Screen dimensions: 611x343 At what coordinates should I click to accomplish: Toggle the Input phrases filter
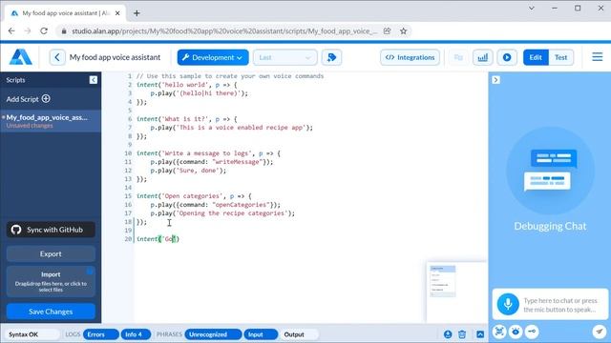[x=261, y=334]
